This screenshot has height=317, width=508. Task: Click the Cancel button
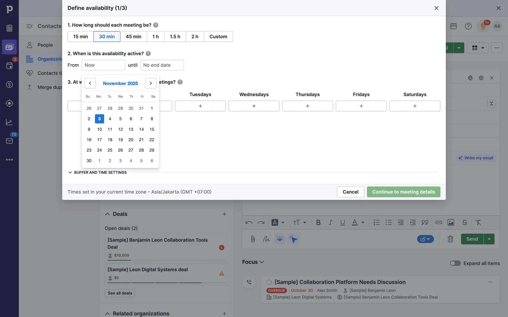click(350, 192)
